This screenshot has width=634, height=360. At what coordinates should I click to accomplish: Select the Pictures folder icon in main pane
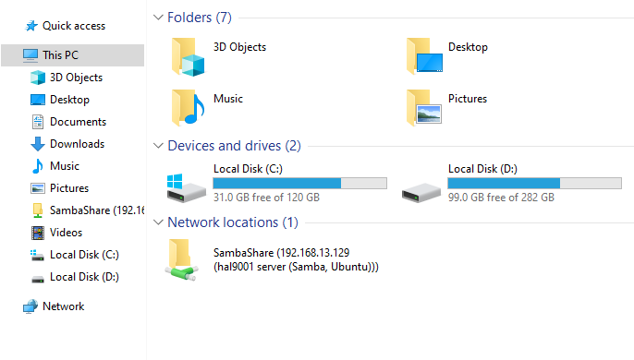coord(424,108)
